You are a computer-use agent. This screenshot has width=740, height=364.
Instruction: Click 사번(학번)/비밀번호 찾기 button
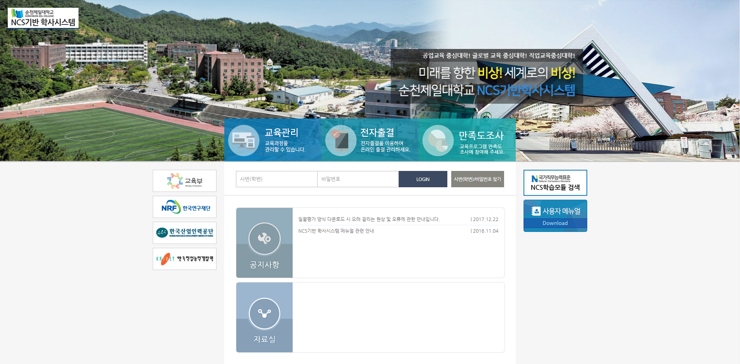tap(477, 179)
